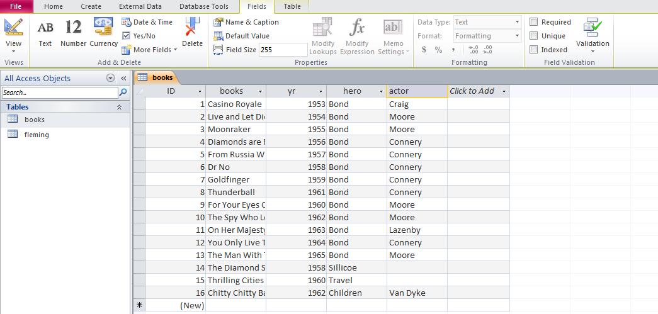Screen dimensions: 658x314
Task: Open the Click to Add dropdown arrow
Action: (x=504, y=91)
